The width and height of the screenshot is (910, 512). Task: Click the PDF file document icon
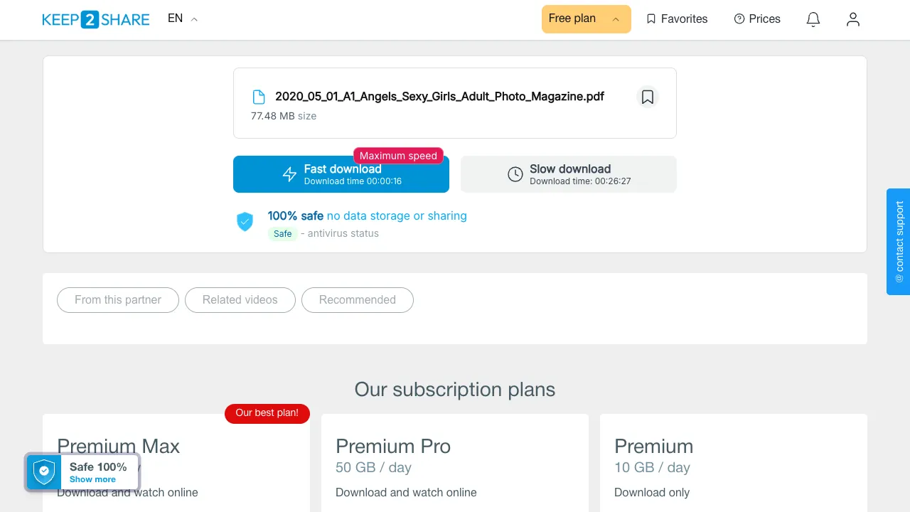click(x=259, y=97)
